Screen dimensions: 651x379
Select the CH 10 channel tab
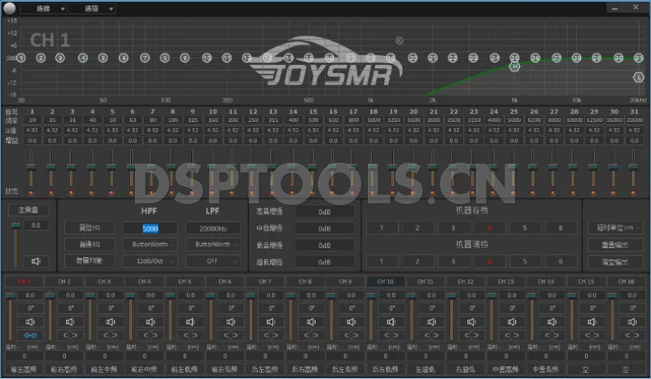click(x=385, y=281)
